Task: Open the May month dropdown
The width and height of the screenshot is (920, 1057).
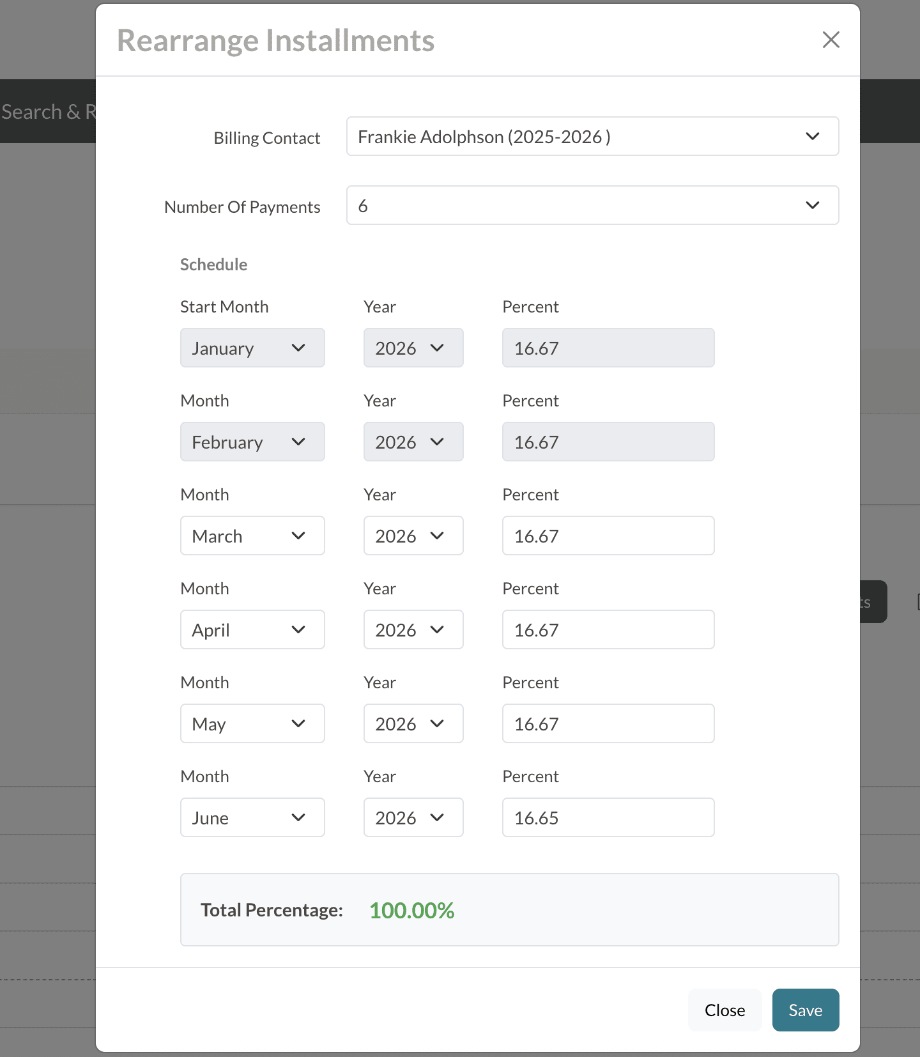Action: coord(252,723)
